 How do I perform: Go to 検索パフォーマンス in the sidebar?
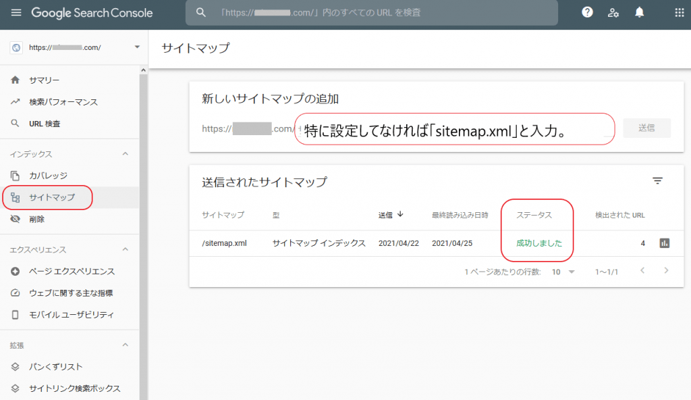click(63, 102)
